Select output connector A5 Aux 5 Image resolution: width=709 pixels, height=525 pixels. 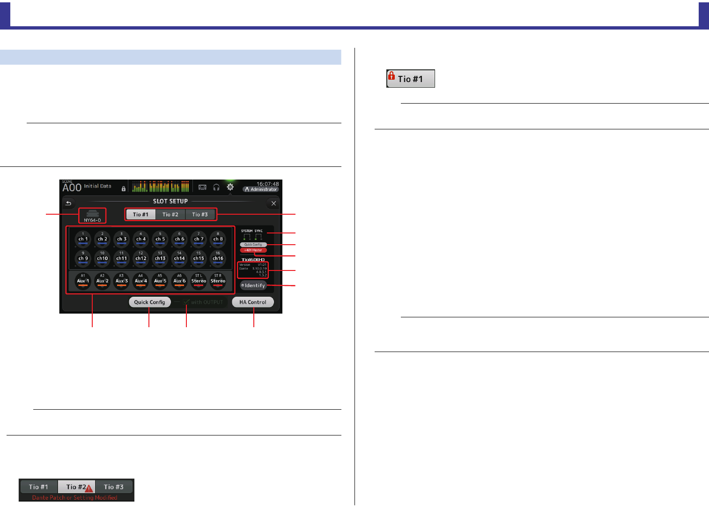(160, 281)
